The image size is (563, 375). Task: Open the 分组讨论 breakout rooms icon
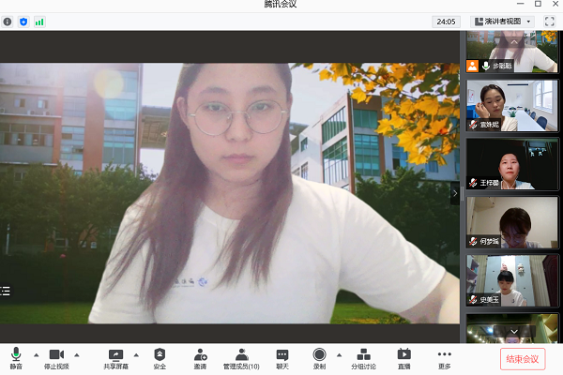click(x=363, y=354)
